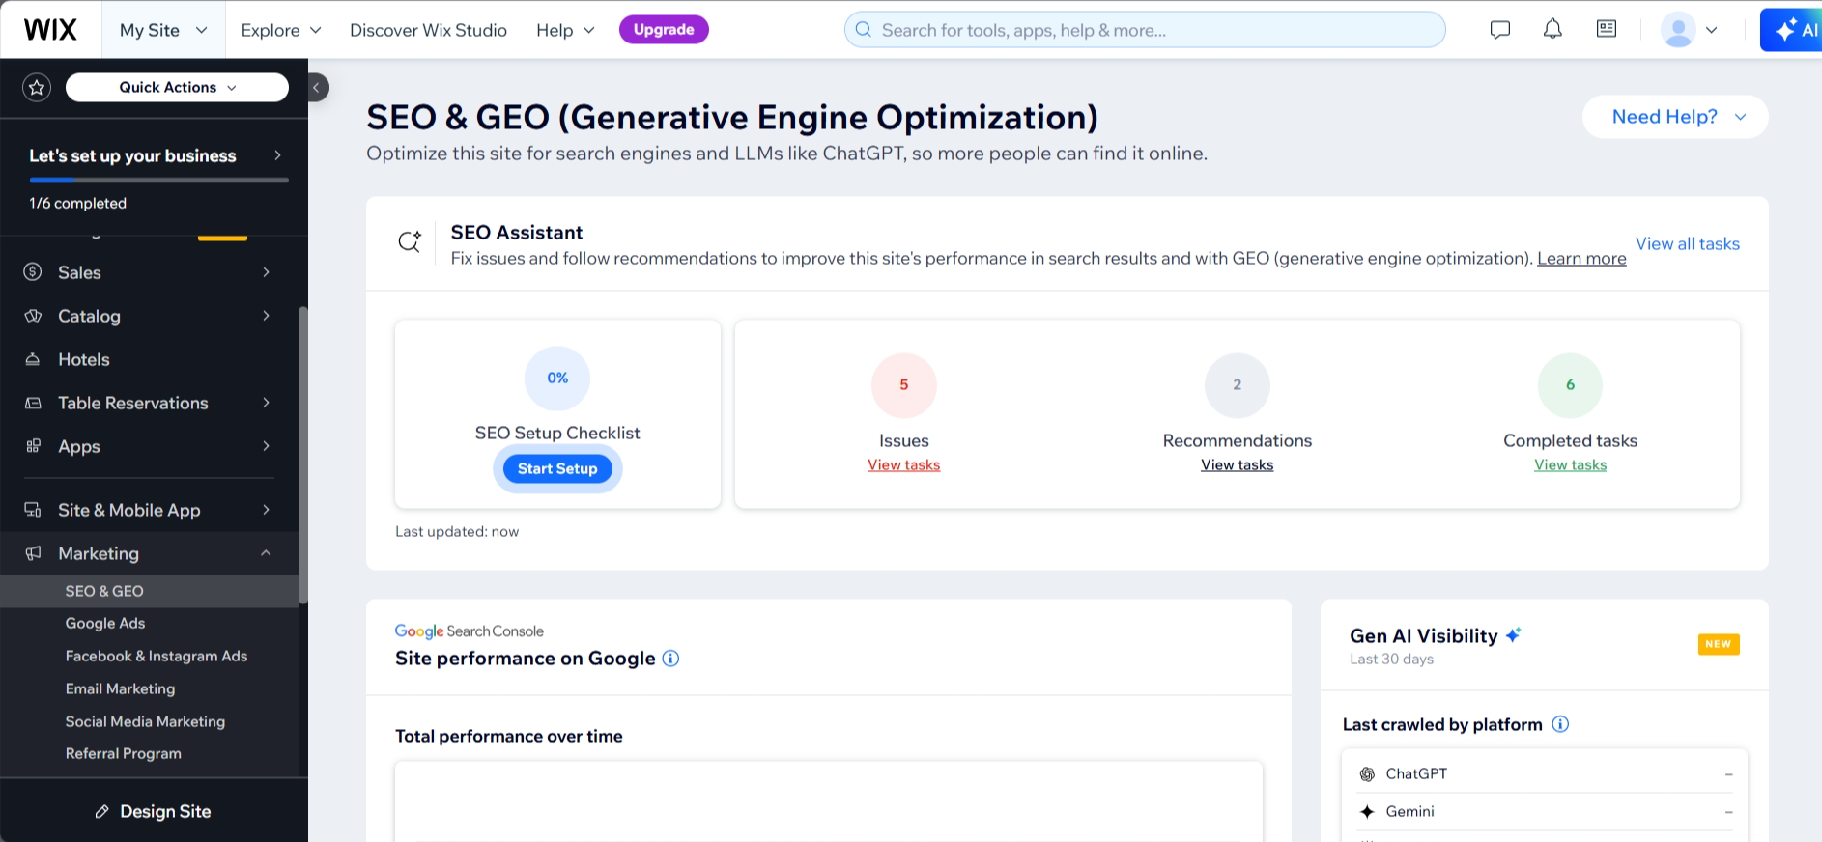Screen dimensions: 1822x842
Task: Open the notifications bell
Action: pos(1552,29)
